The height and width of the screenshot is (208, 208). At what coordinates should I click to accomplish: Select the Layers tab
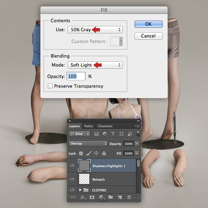click(x=75, y=126)
